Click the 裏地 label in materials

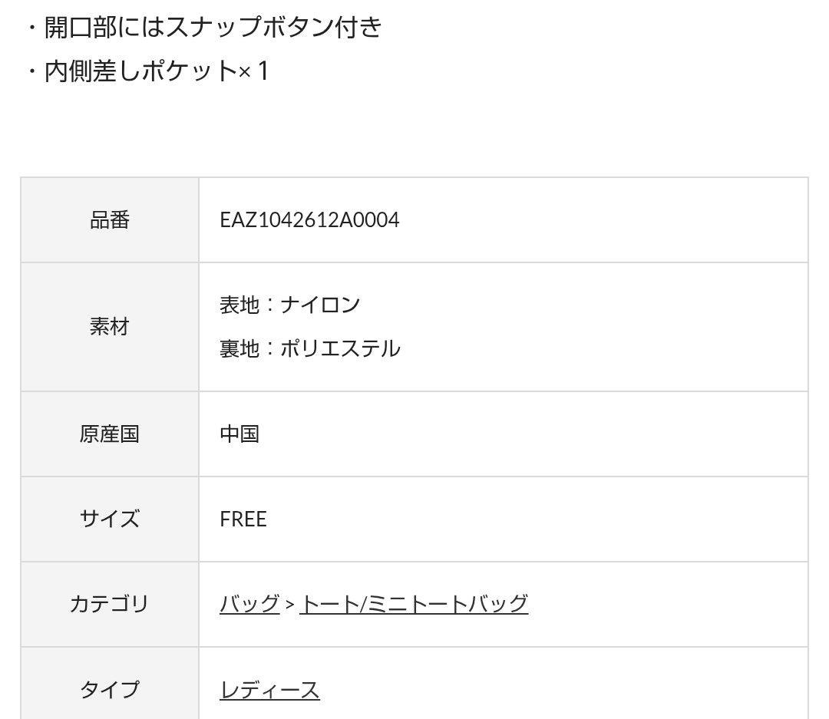(x=239, y=348)
